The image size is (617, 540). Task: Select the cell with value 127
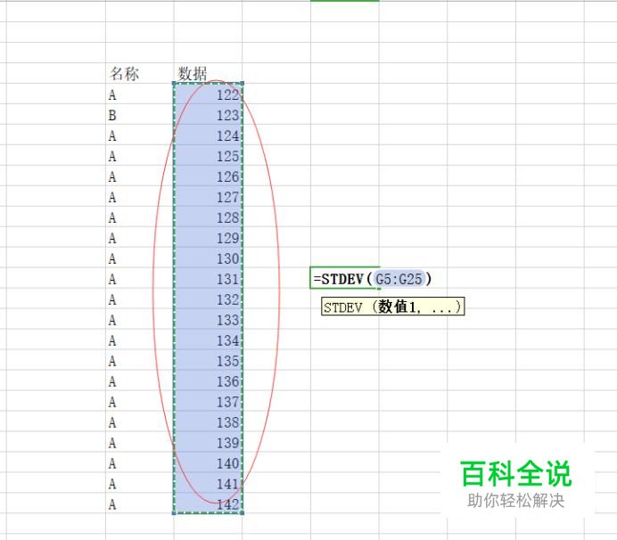208,197
